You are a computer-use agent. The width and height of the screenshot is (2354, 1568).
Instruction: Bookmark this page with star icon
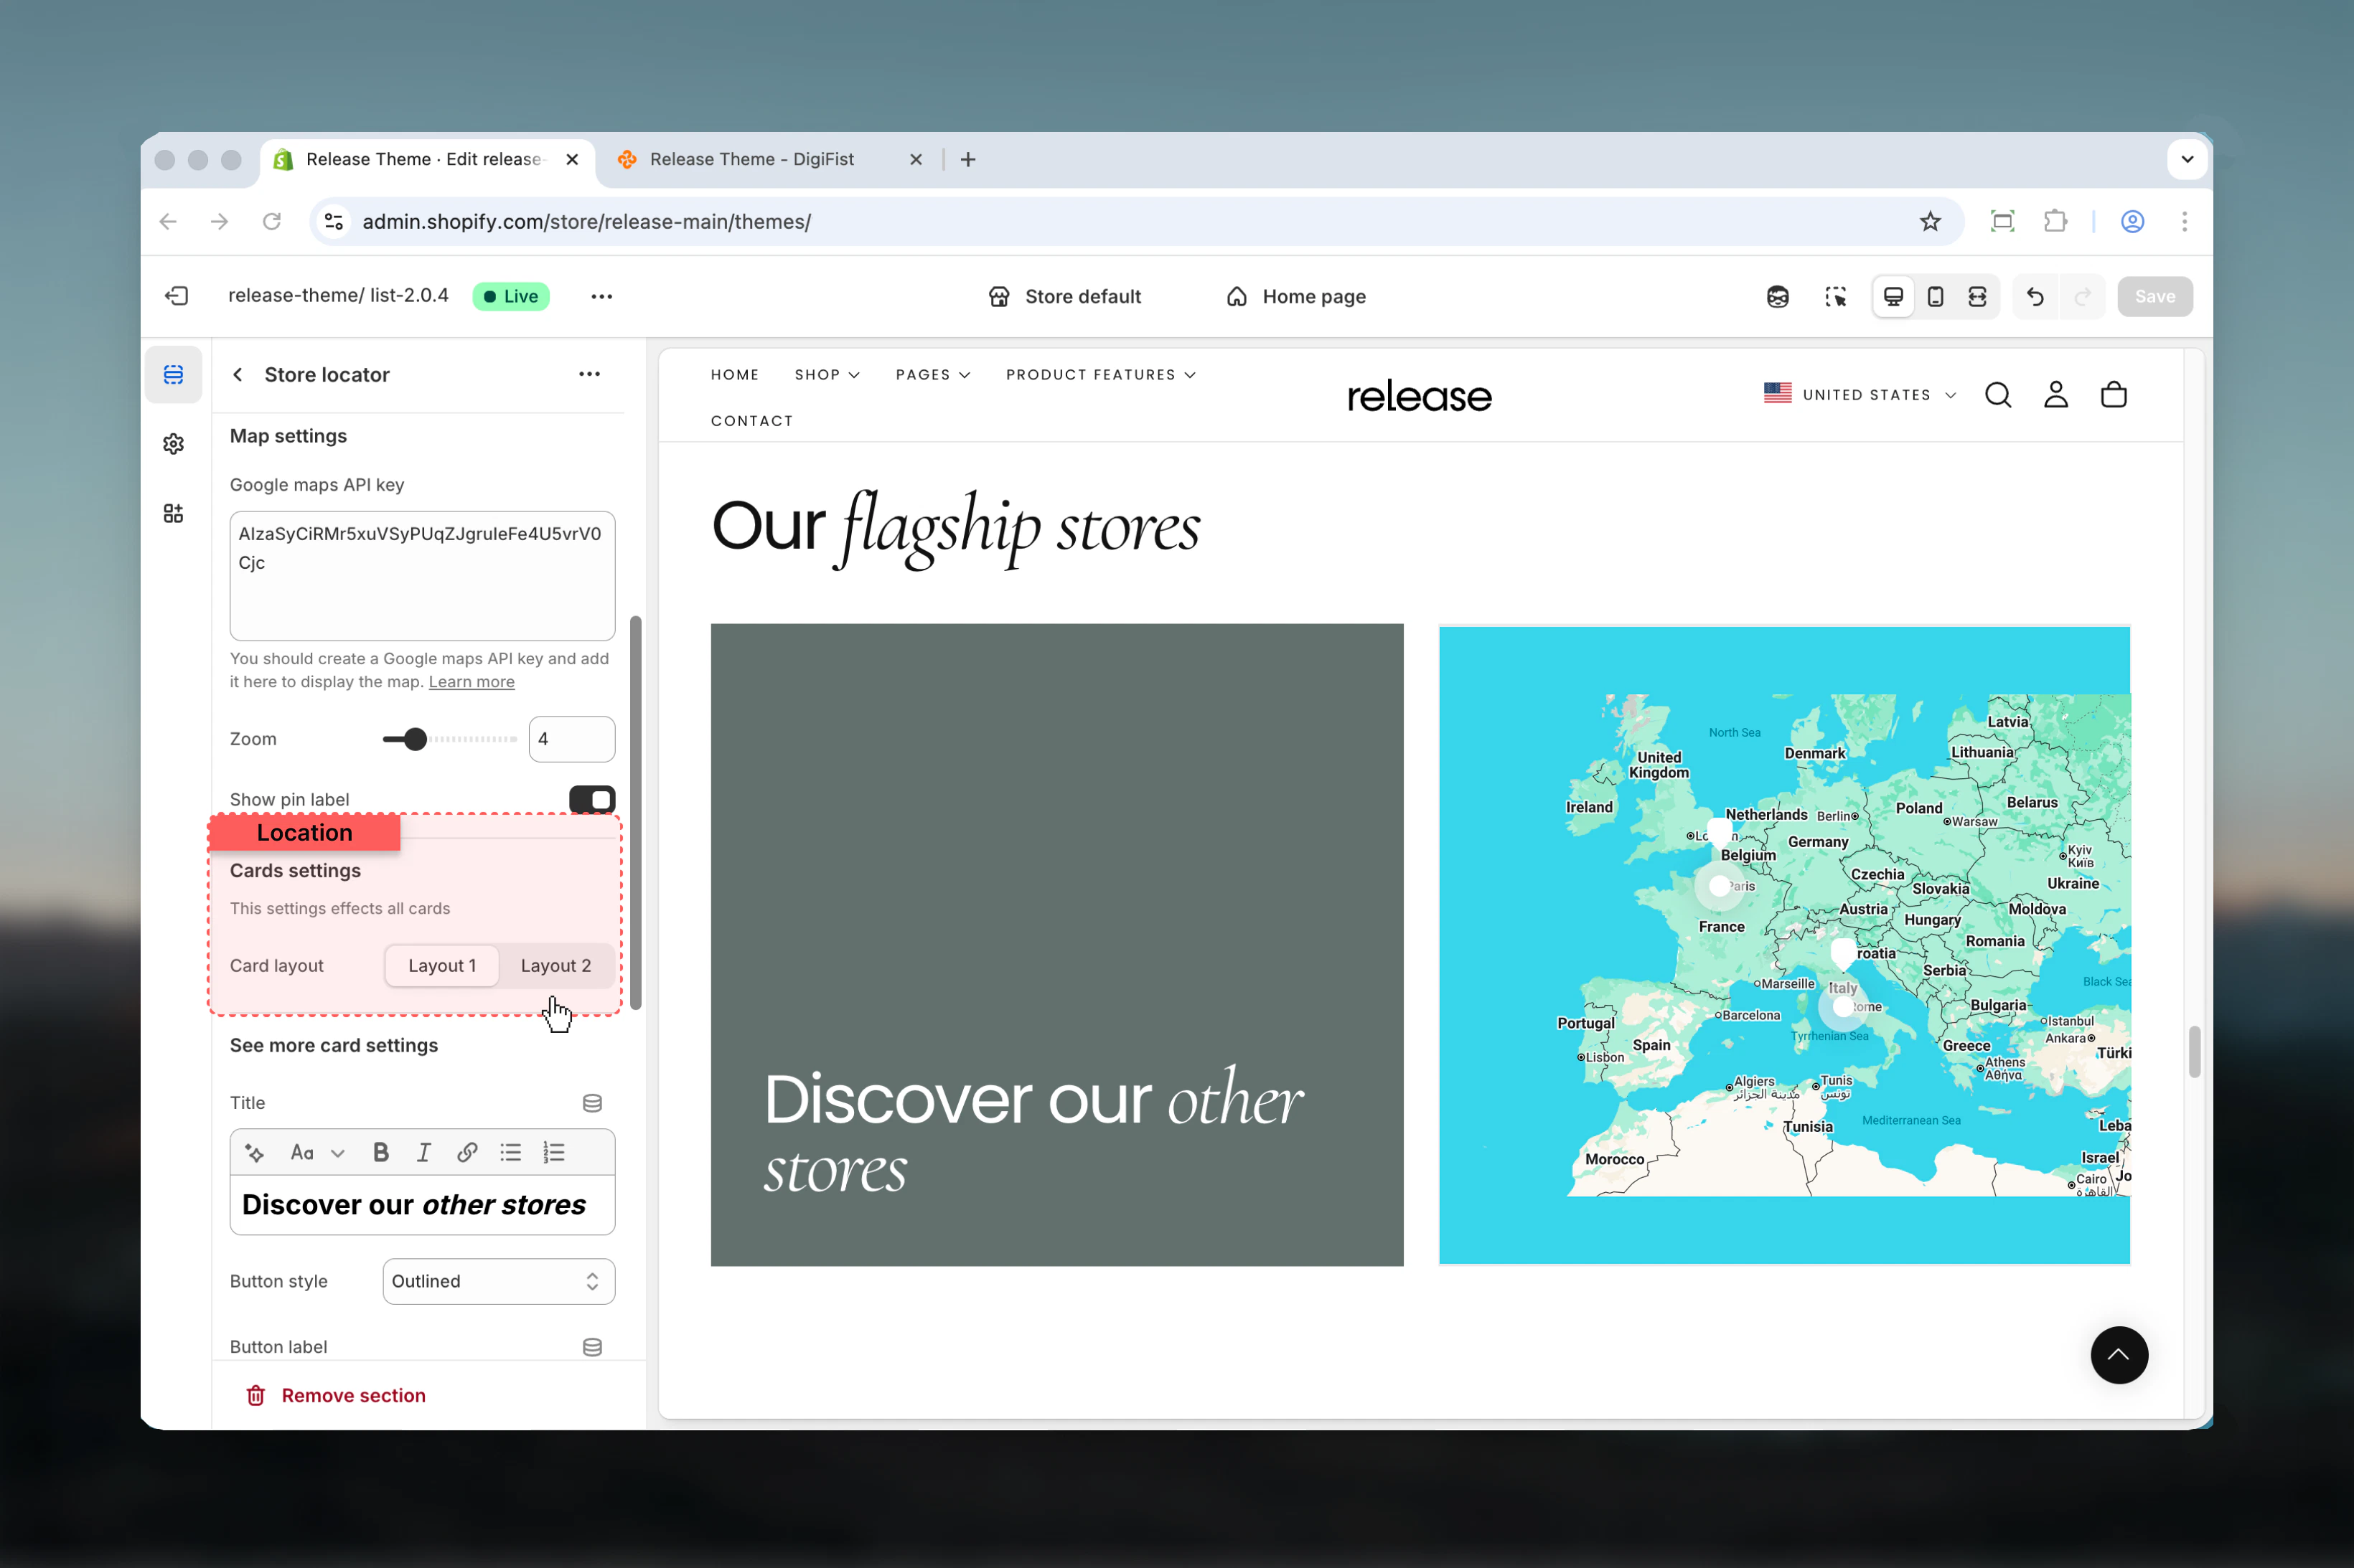click(x=1930, y=222)
